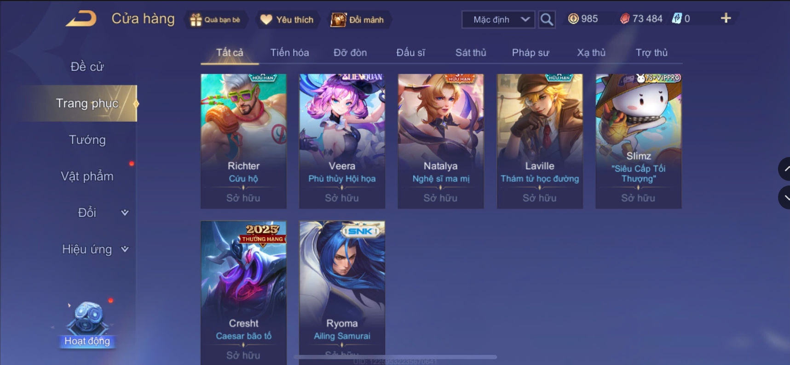
Task: Tap the golden back arrow icon
Action: 81,19
